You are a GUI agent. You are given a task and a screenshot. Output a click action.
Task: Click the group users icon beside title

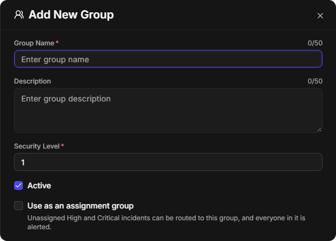point(19,15)
